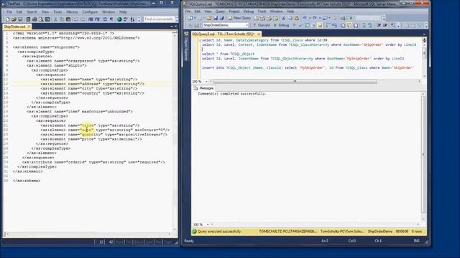Toggle word wrap in TextPad toolbar
This screenshot has width=460, height=258.
pos(105,19)
